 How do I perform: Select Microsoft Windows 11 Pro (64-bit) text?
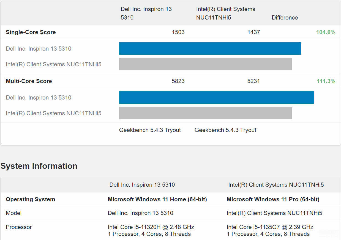tap(273, 199)
